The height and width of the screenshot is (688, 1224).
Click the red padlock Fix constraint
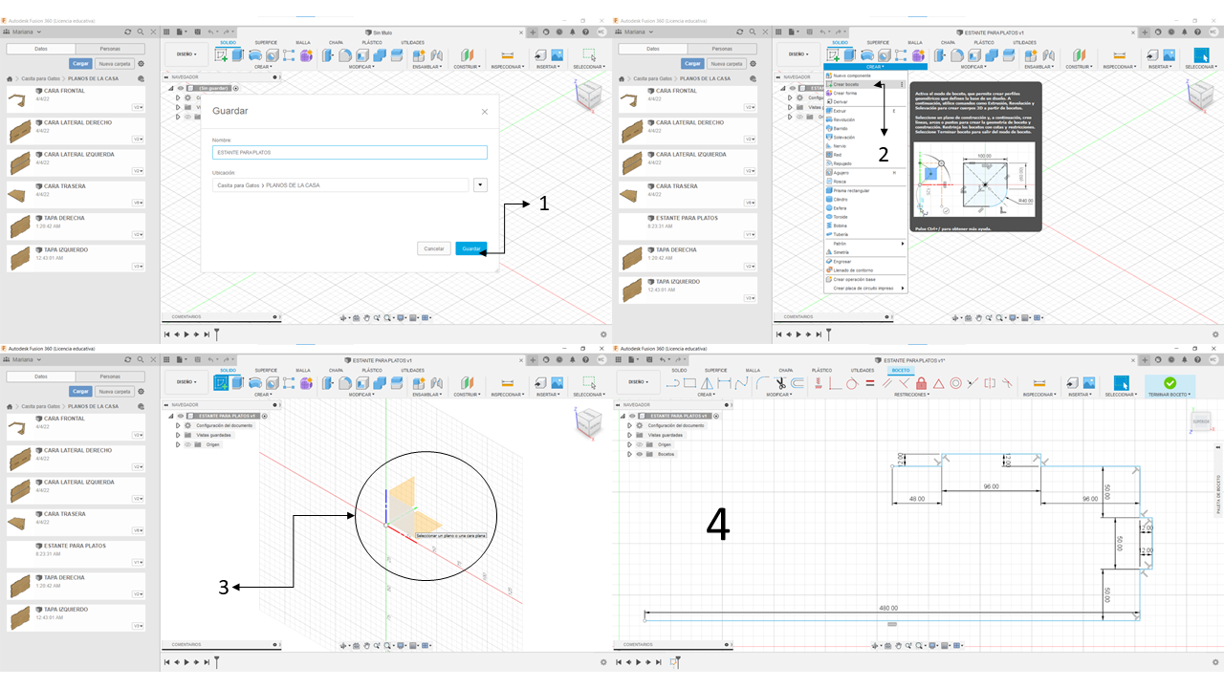(x=921, y=383)
